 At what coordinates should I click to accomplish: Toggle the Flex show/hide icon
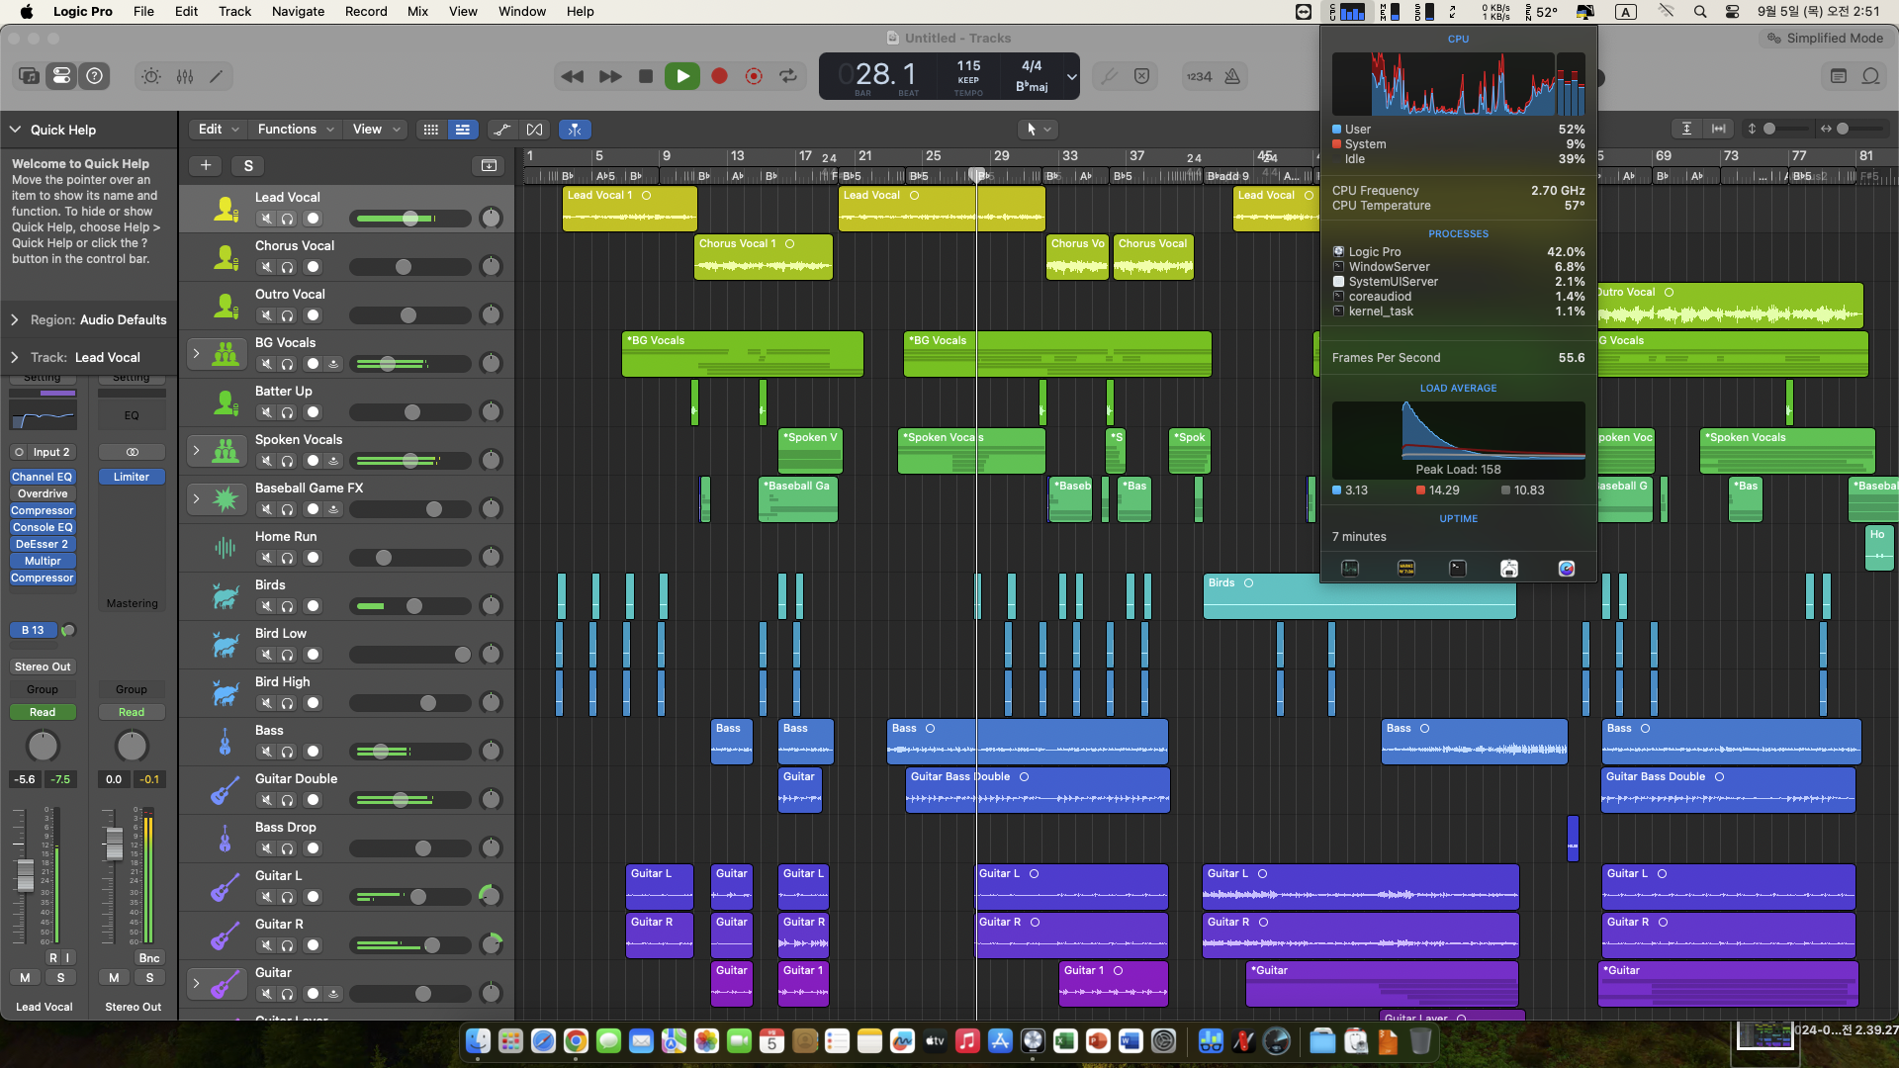[534, 130]
